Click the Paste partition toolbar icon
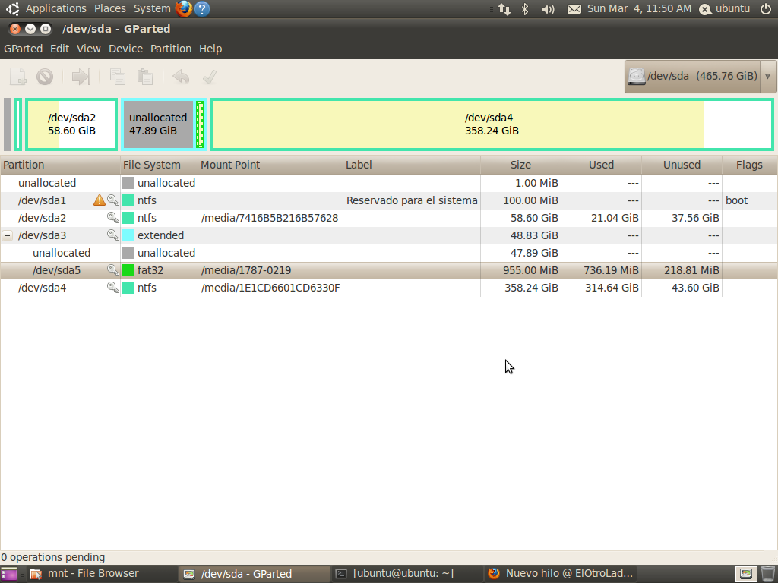 [x=145, y=77]
